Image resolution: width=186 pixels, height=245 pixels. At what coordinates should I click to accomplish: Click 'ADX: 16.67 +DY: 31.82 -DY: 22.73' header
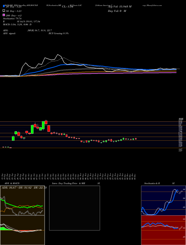point(24,188)
